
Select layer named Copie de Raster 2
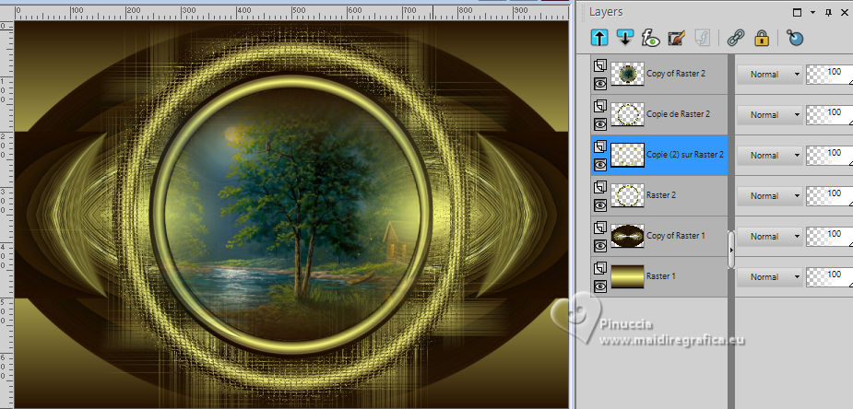(678, 114)
